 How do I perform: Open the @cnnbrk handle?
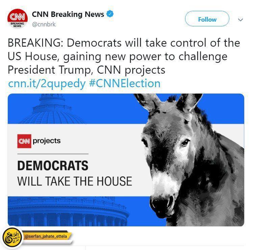coord(44,24)
